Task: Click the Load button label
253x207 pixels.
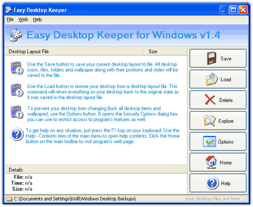Action: coord(226,79)
